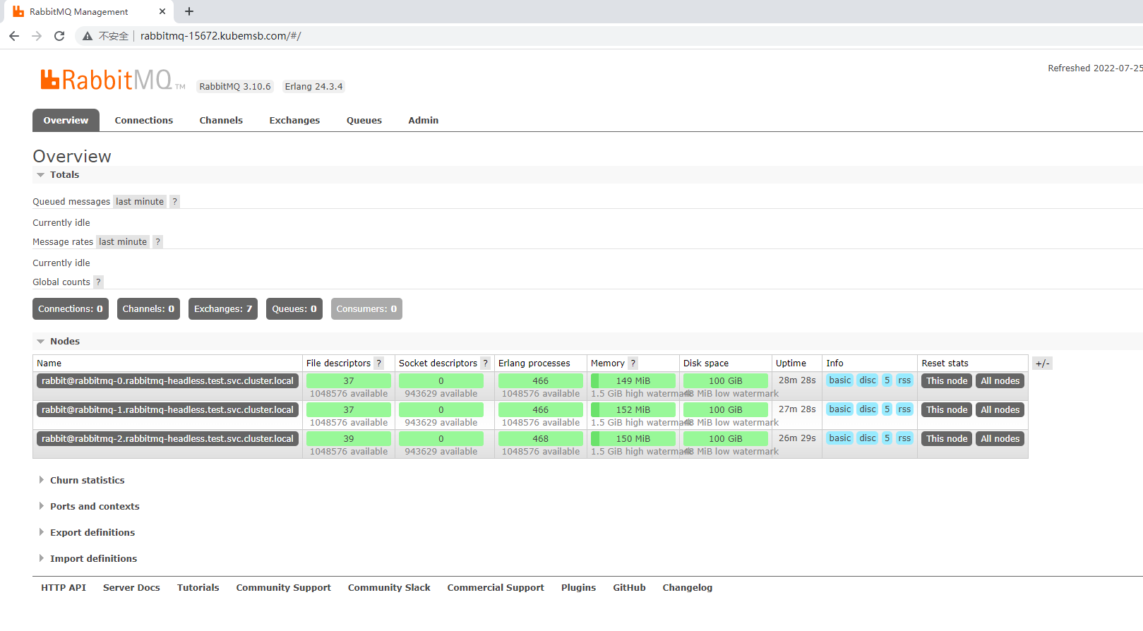Click the not secure warning icon
The image size is (1143, 631).
pyautogui.click(x=88, y=36)
